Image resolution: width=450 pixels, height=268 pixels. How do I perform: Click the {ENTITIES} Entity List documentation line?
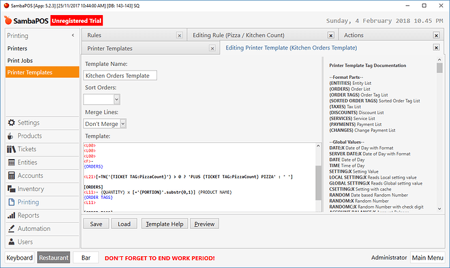350,83
